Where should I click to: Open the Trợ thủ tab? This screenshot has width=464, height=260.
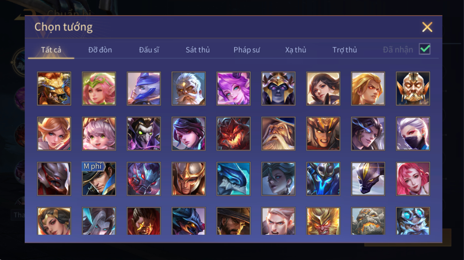(345, 50)
